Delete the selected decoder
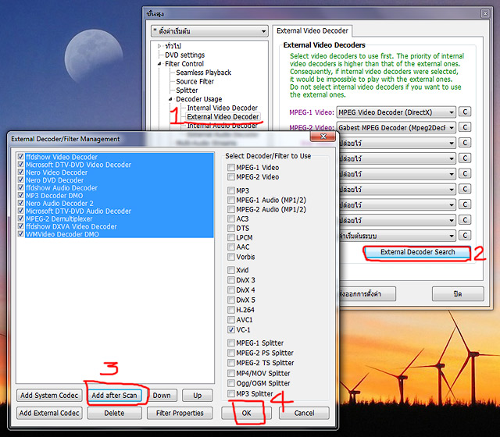 [x=115, y=413]
